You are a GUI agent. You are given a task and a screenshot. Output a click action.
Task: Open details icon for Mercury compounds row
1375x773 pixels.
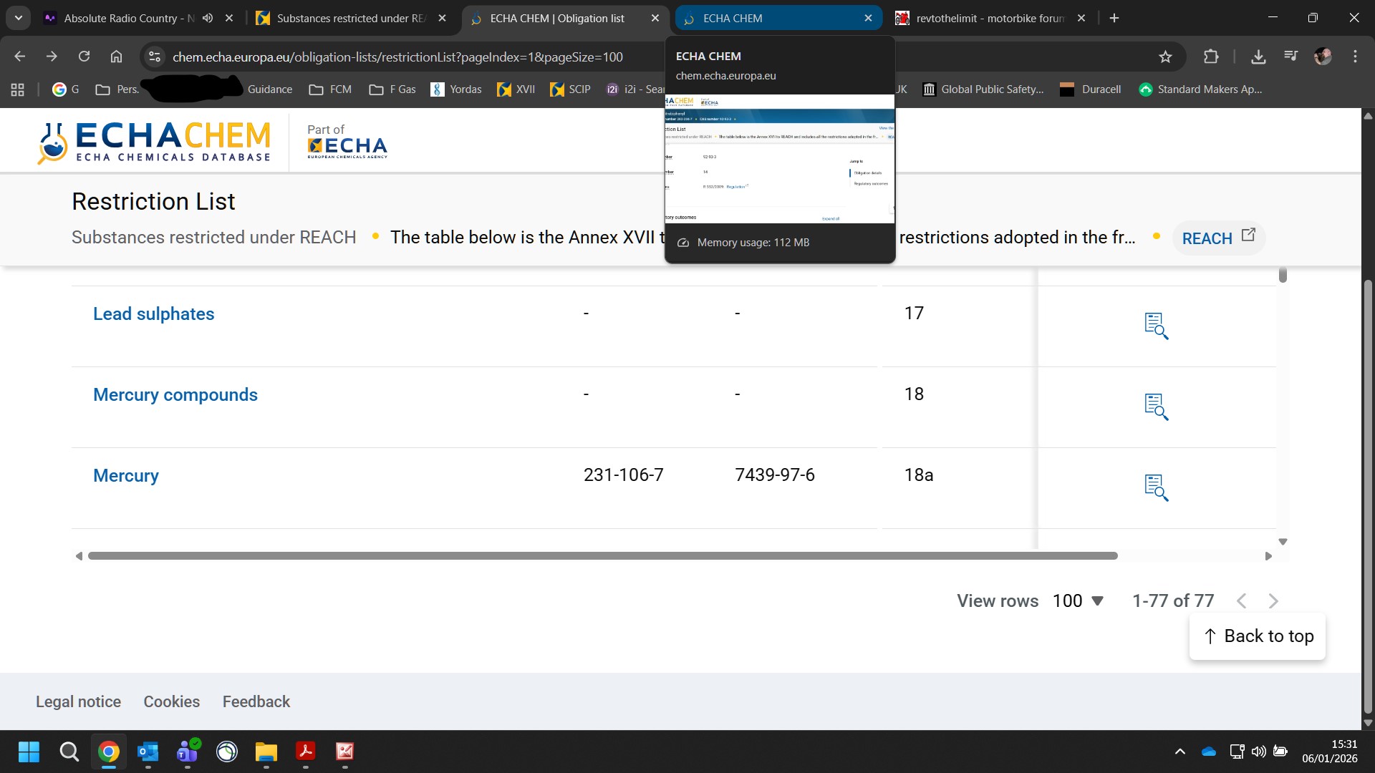[1156, 407]
